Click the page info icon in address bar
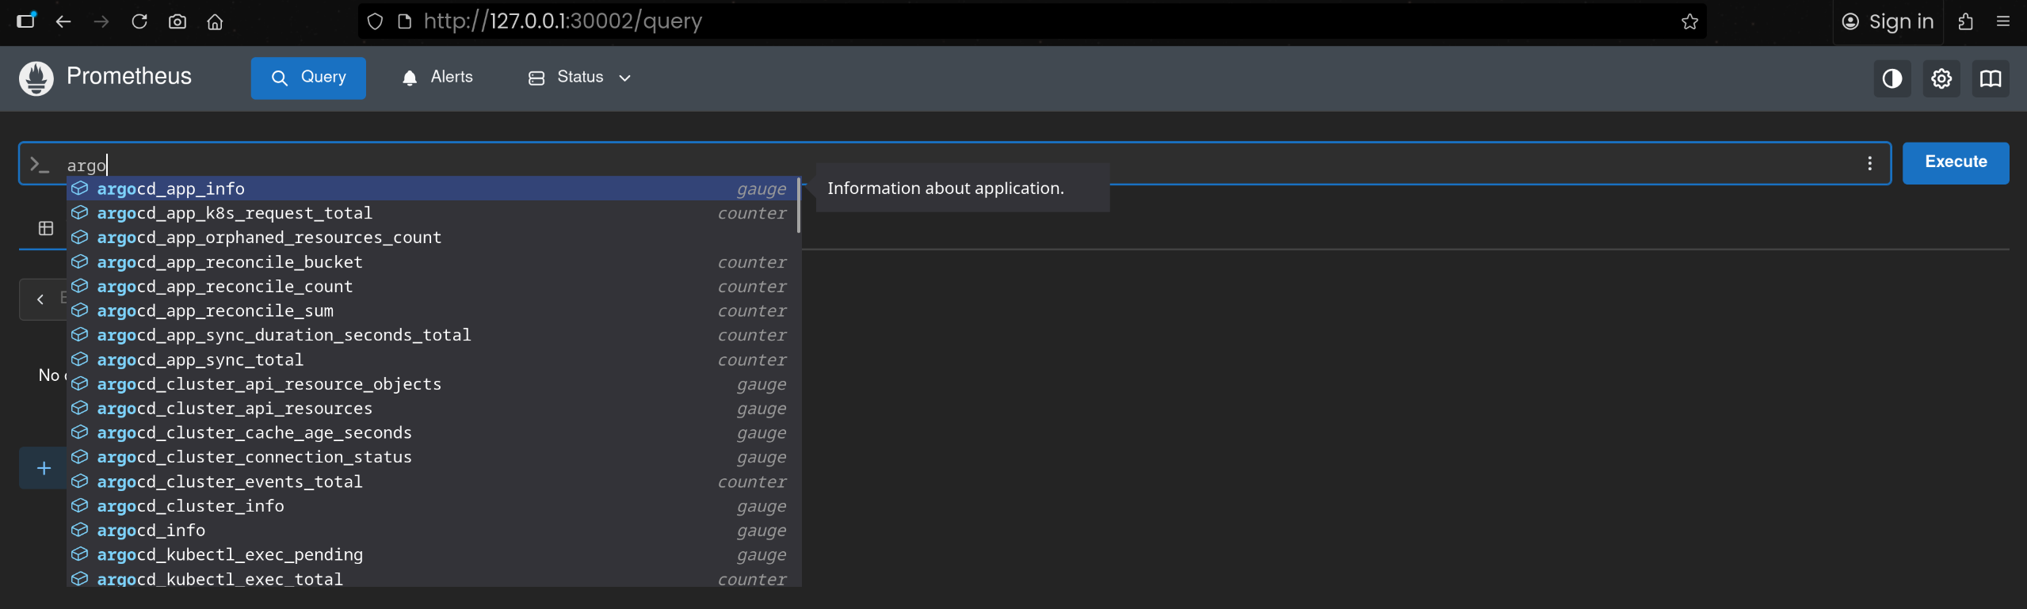The height and width of the screenshot is (609, 2027). [405, 21]
